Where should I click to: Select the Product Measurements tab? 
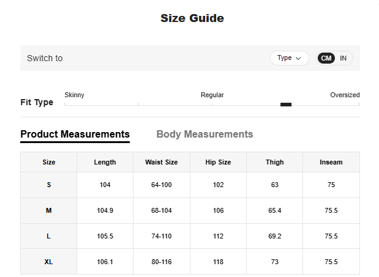click(75, 135)
